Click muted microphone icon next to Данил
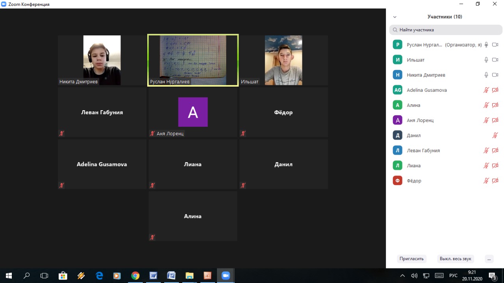Screen dimensions: 504x283 [x=495, y=135]
